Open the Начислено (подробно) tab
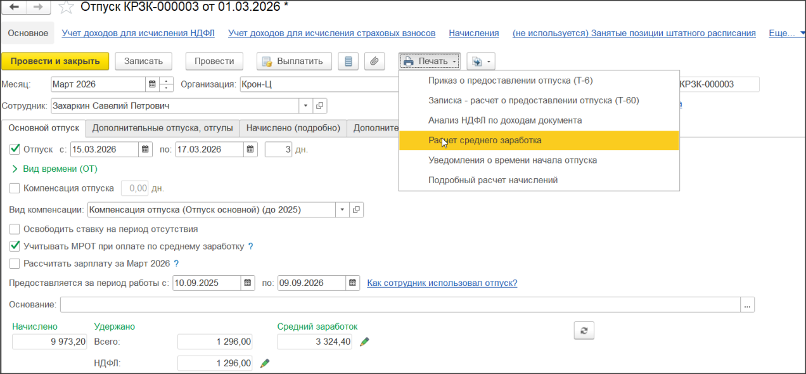 tap(293, 128)
